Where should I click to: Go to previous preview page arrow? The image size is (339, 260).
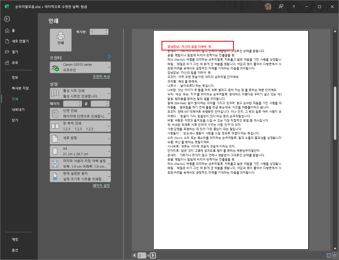point(134,255)
